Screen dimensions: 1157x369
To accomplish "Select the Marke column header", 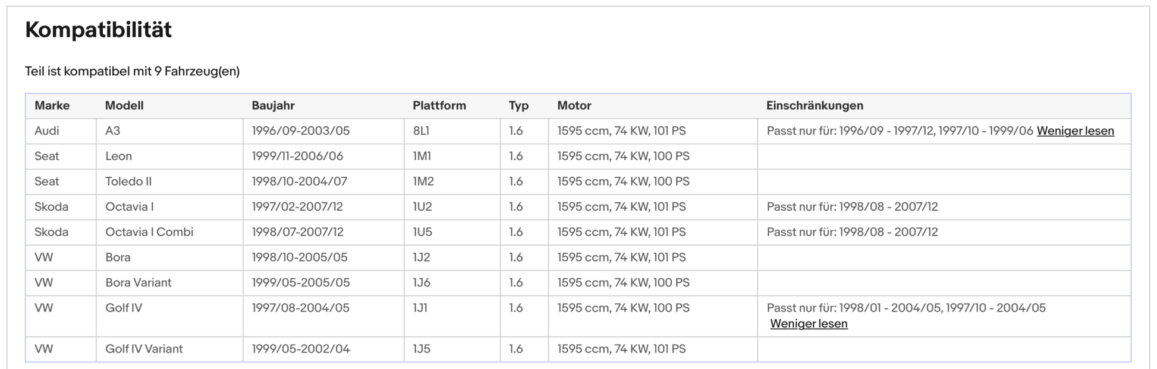I will point(52,106).
